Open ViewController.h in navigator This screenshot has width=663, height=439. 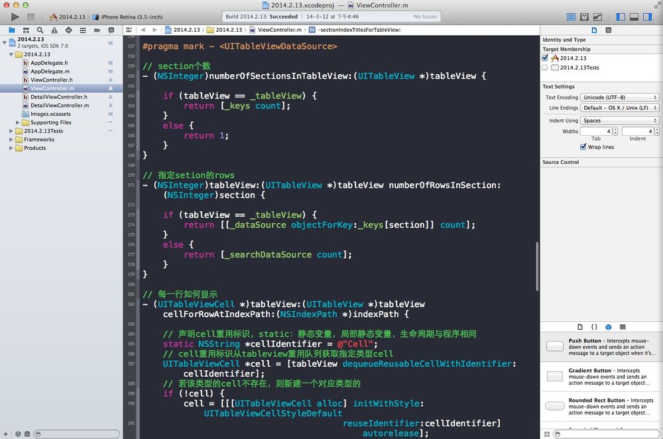tap(51, 79)
